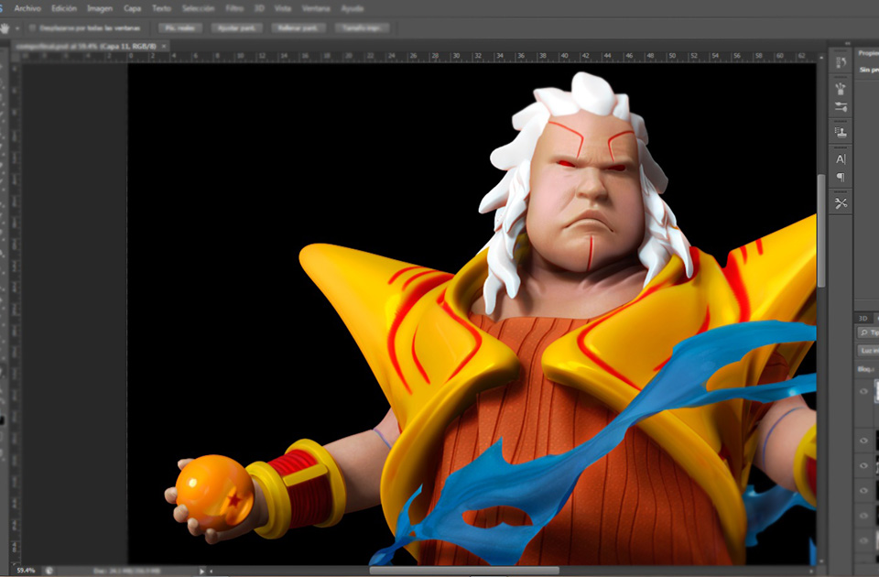This screenshot has width=879, height=577.
Task: Click the canvas scroll-down arrow
Action: pyautogui.click(x=821, y=561)
